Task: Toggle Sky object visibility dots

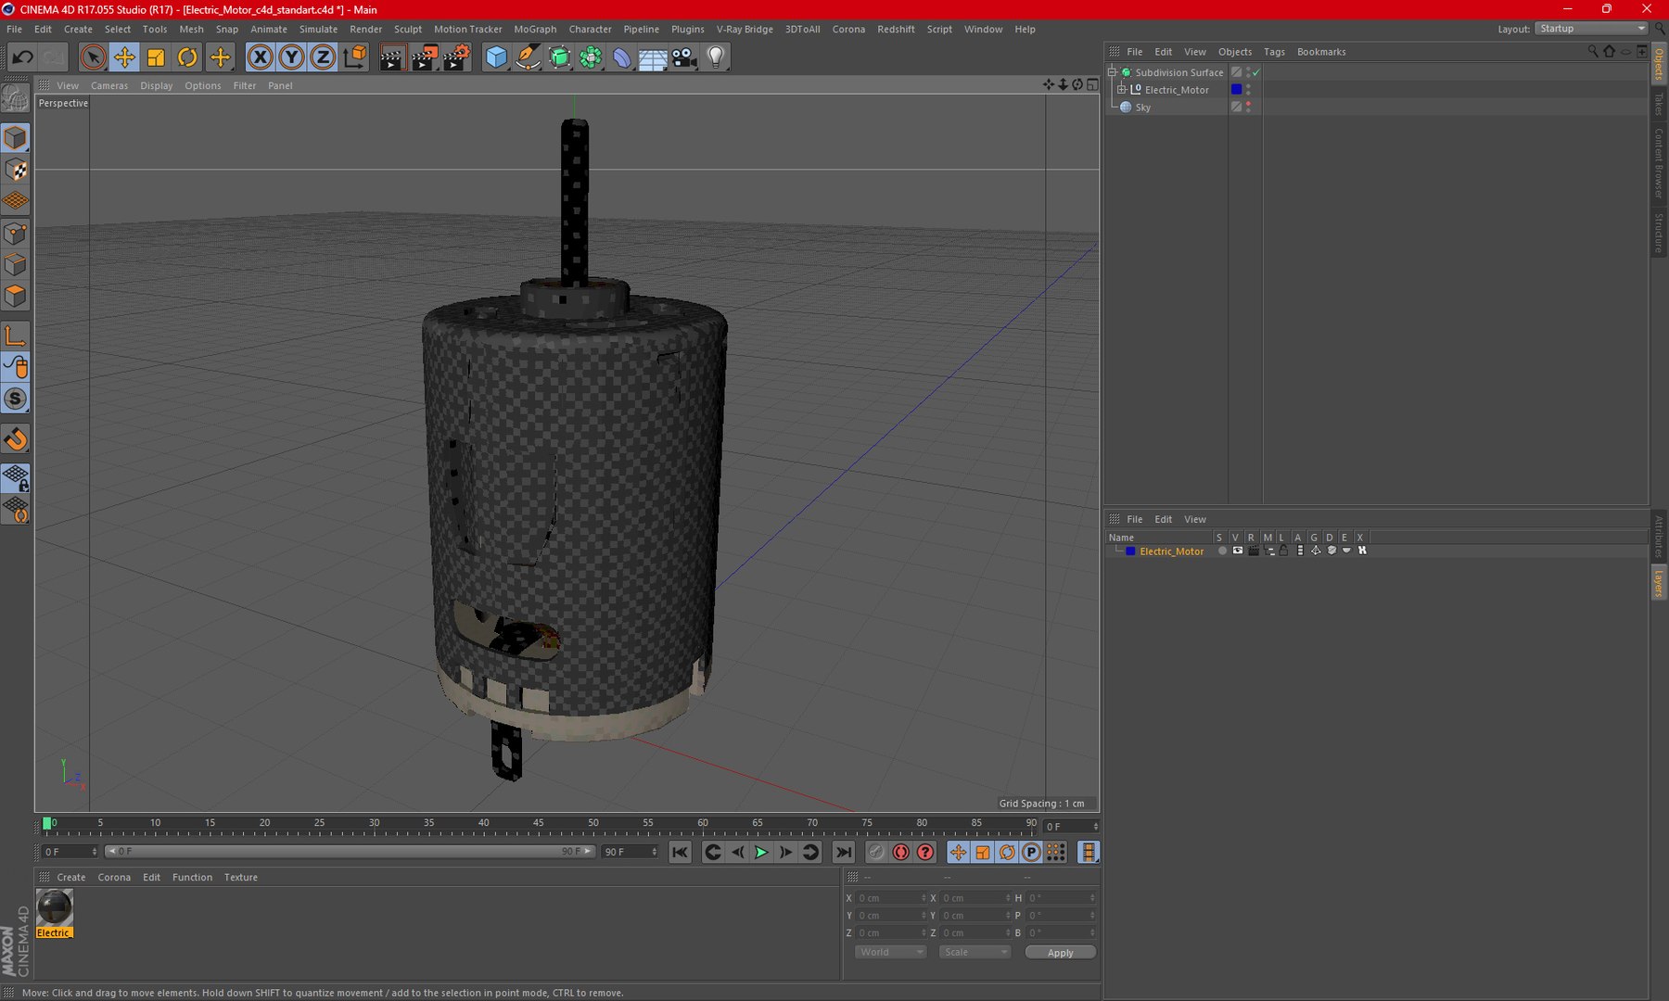Action: [1248, 107]
